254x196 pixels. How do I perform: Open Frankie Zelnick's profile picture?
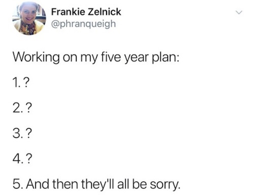point(29,18)
